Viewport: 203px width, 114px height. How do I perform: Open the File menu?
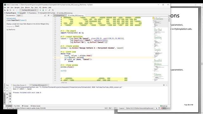click(5, 8)
